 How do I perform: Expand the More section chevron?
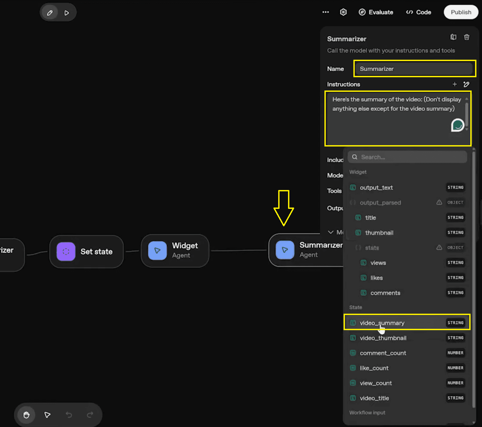(x=331, y=232)
